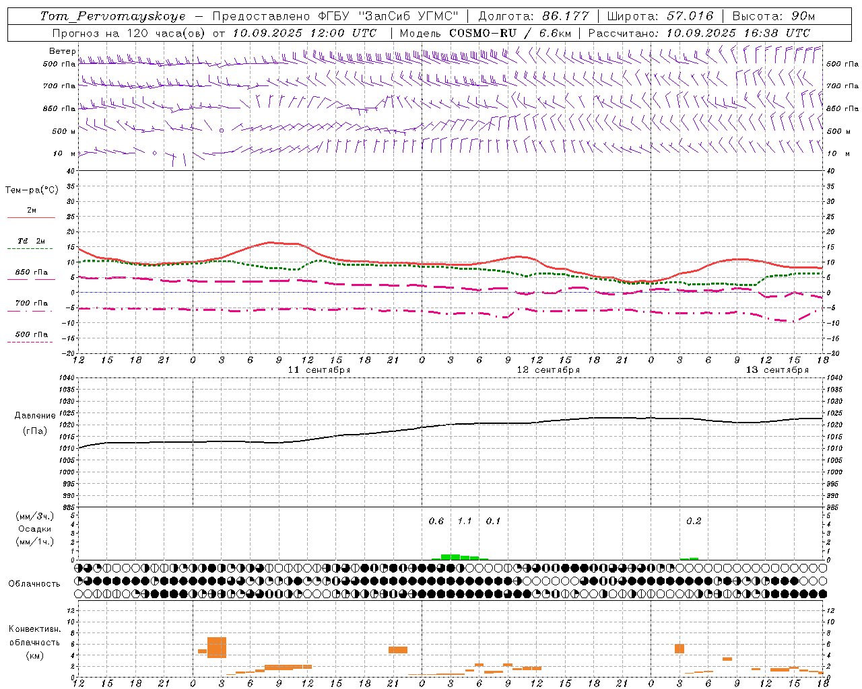Image resolution: width=862 pixels, height=689 pixels.
Task: Click the elevation text Высота: 90м
Action: click(x=774, y=16)
